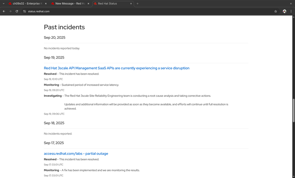The image size is (295, 178).
Task: Open the access.redhat.com/labs partial outage link
Action: (76, 154)
